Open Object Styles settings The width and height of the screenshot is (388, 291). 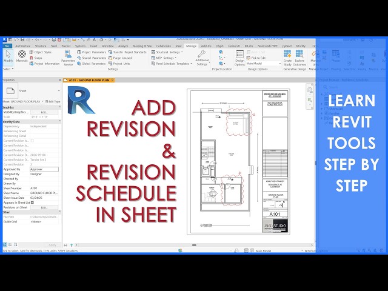[41, 52]
